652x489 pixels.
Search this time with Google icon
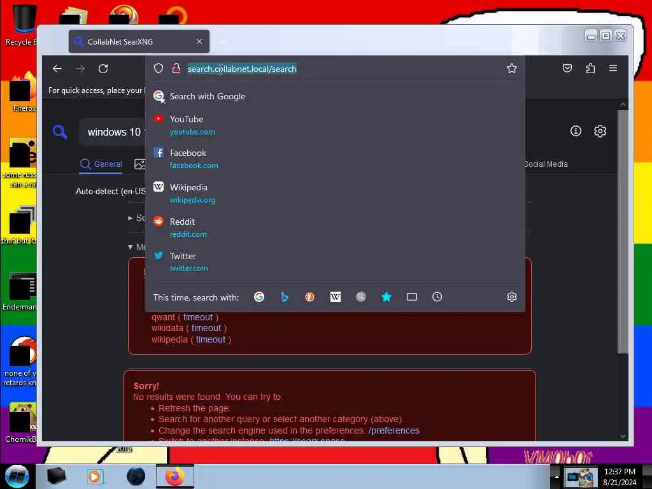click(x=259, y=297)
